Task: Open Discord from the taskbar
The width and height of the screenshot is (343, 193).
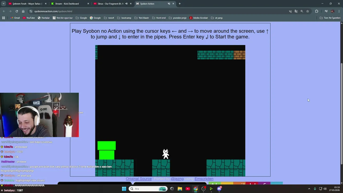Action: point(219,189)
